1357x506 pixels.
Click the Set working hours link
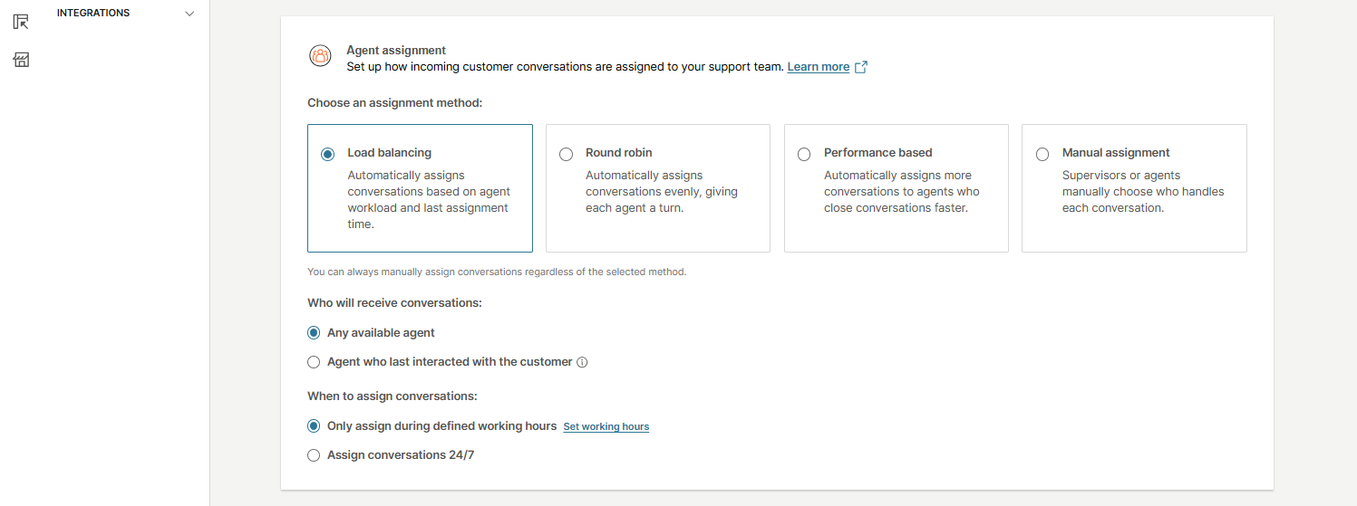click(x=606, y=426)
